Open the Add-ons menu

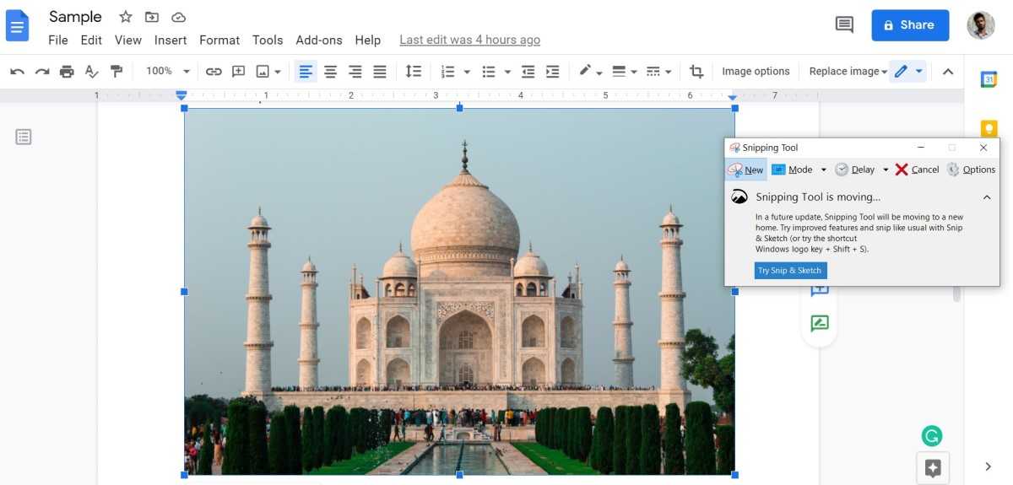[318, 40]
